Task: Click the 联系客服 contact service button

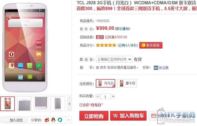Action: [x=151, y=45]
